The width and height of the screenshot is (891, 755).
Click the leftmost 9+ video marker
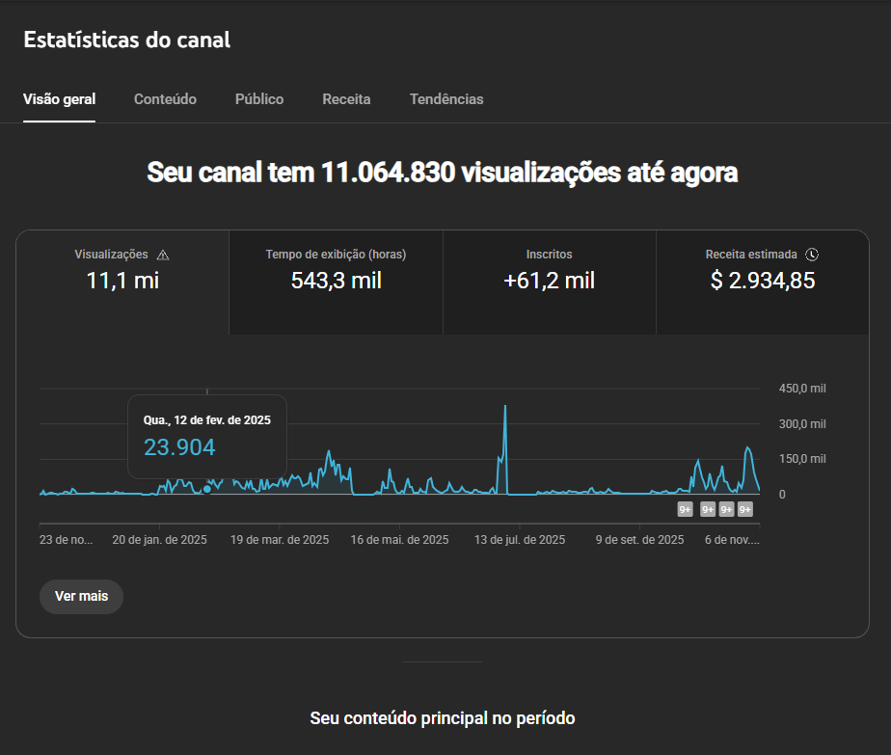coord(686,509)
